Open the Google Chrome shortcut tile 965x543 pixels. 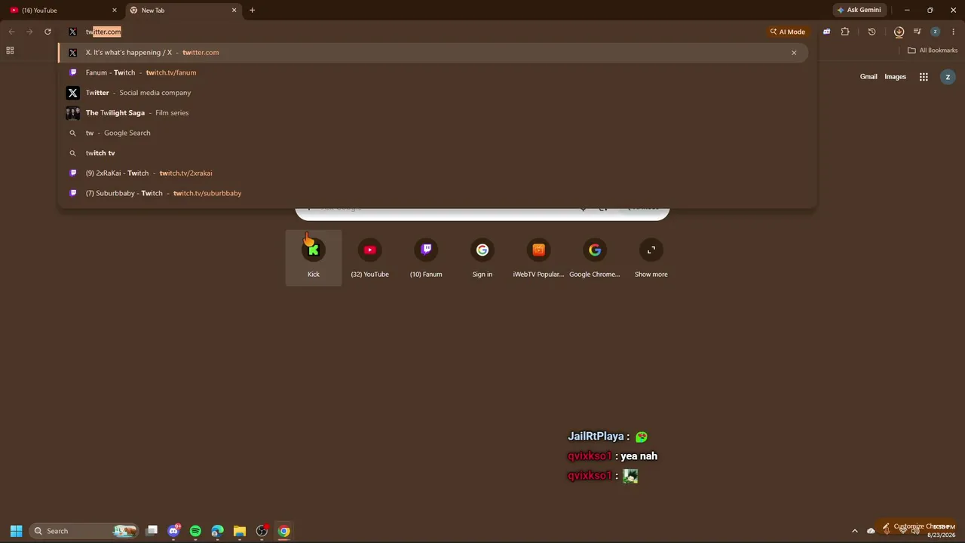[595, 258]
